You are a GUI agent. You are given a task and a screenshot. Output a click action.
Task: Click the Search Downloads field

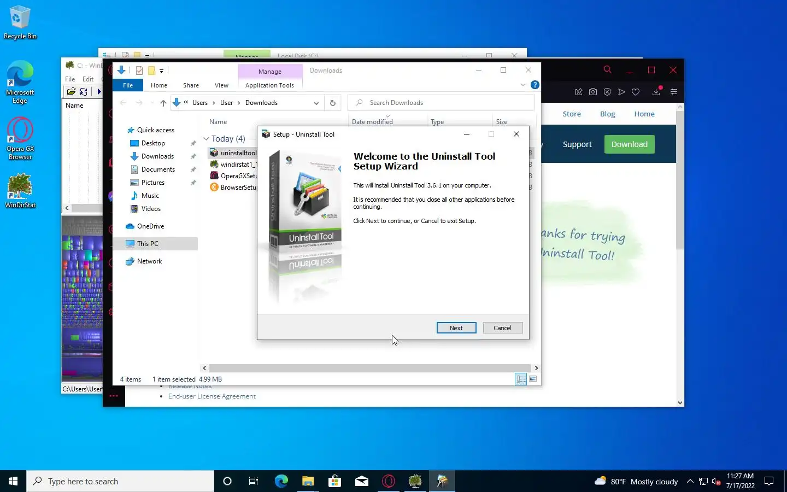point(441,103)
